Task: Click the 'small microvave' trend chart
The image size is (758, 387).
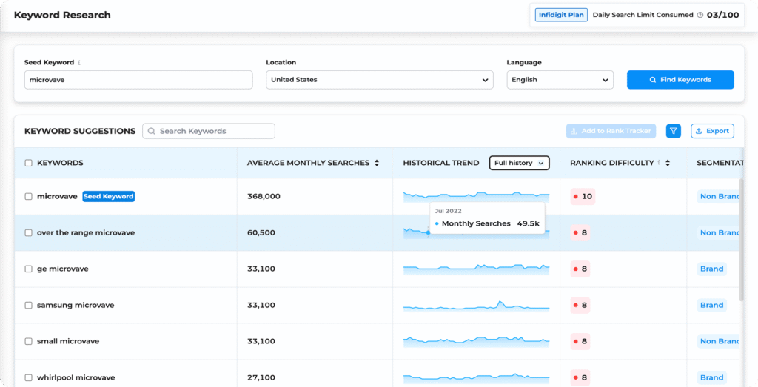Action: 476,341
